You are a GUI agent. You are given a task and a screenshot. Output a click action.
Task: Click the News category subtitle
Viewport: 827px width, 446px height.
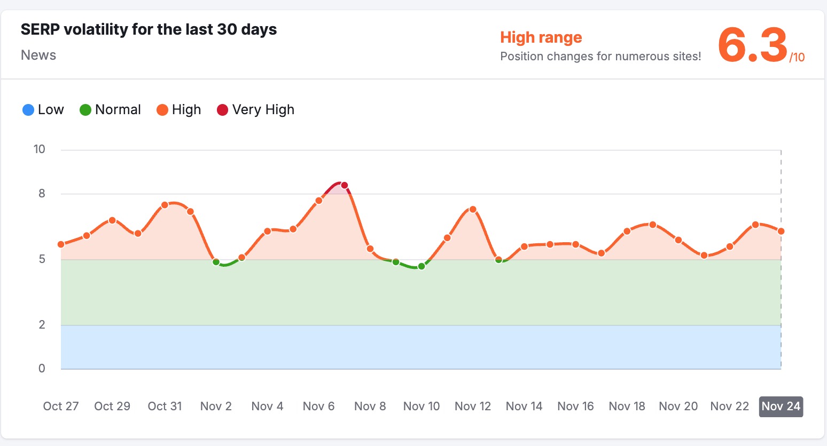tap(38, 55)
